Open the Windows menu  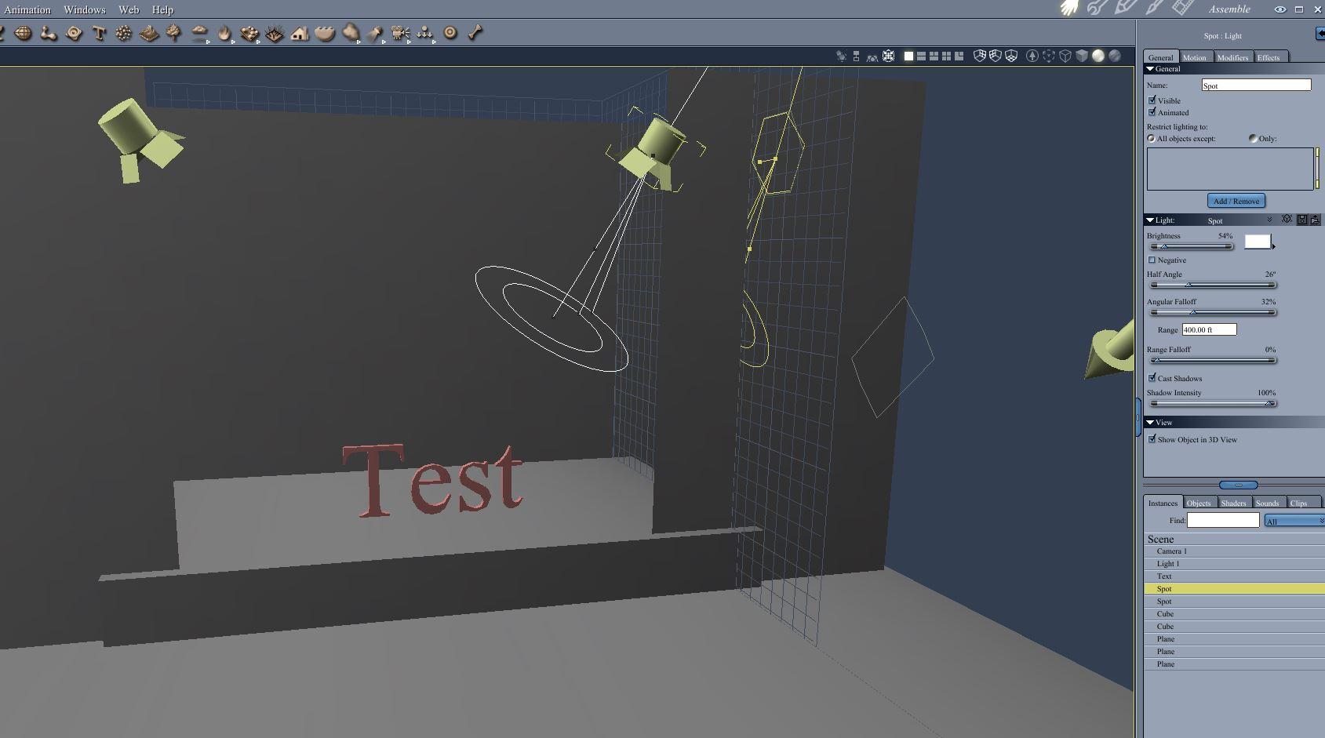click(x=85, y=9)
